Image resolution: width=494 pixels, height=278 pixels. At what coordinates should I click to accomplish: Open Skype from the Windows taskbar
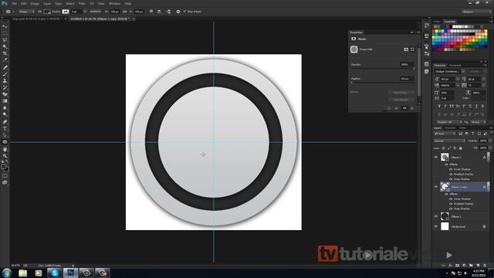click(x=54, y=273)
